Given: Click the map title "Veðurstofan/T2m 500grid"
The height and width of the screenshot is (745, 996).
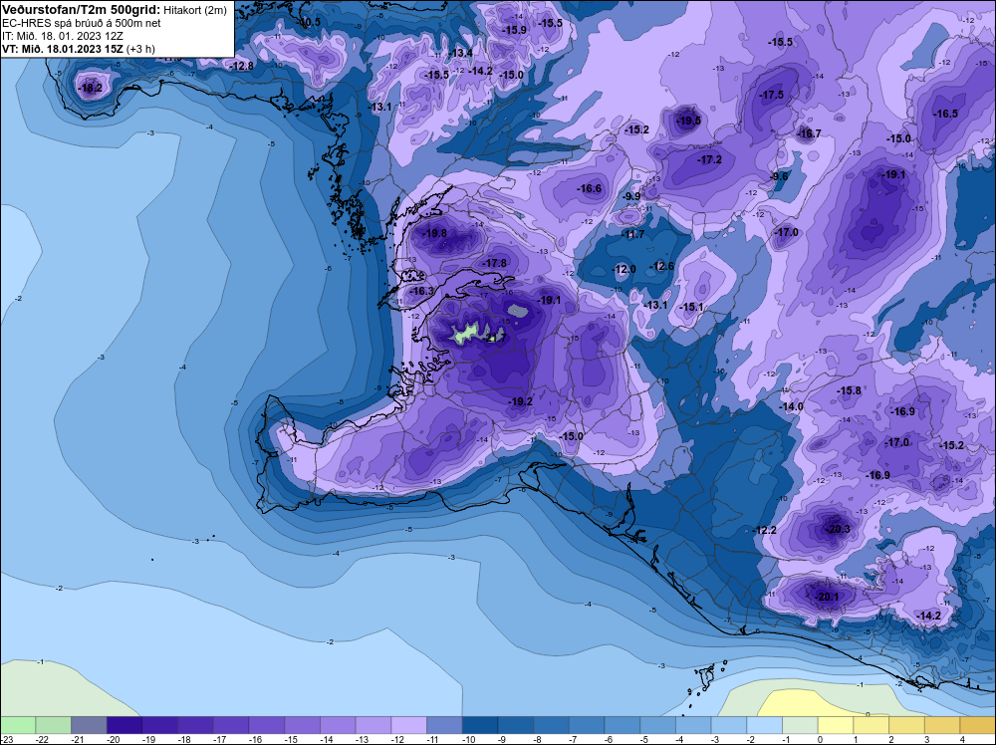Looking at the screenshot, I should (81, 10).
